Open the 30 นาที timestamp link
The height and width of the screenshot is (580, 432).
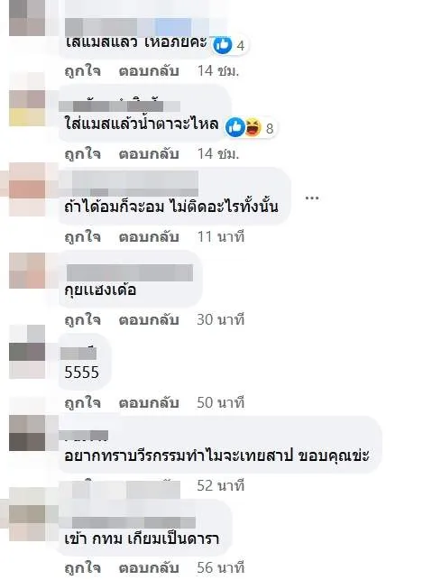220,319
